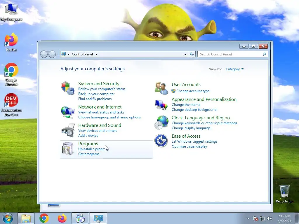Click Review your computer's status
The image size is (299, 224).
point(102,89)
